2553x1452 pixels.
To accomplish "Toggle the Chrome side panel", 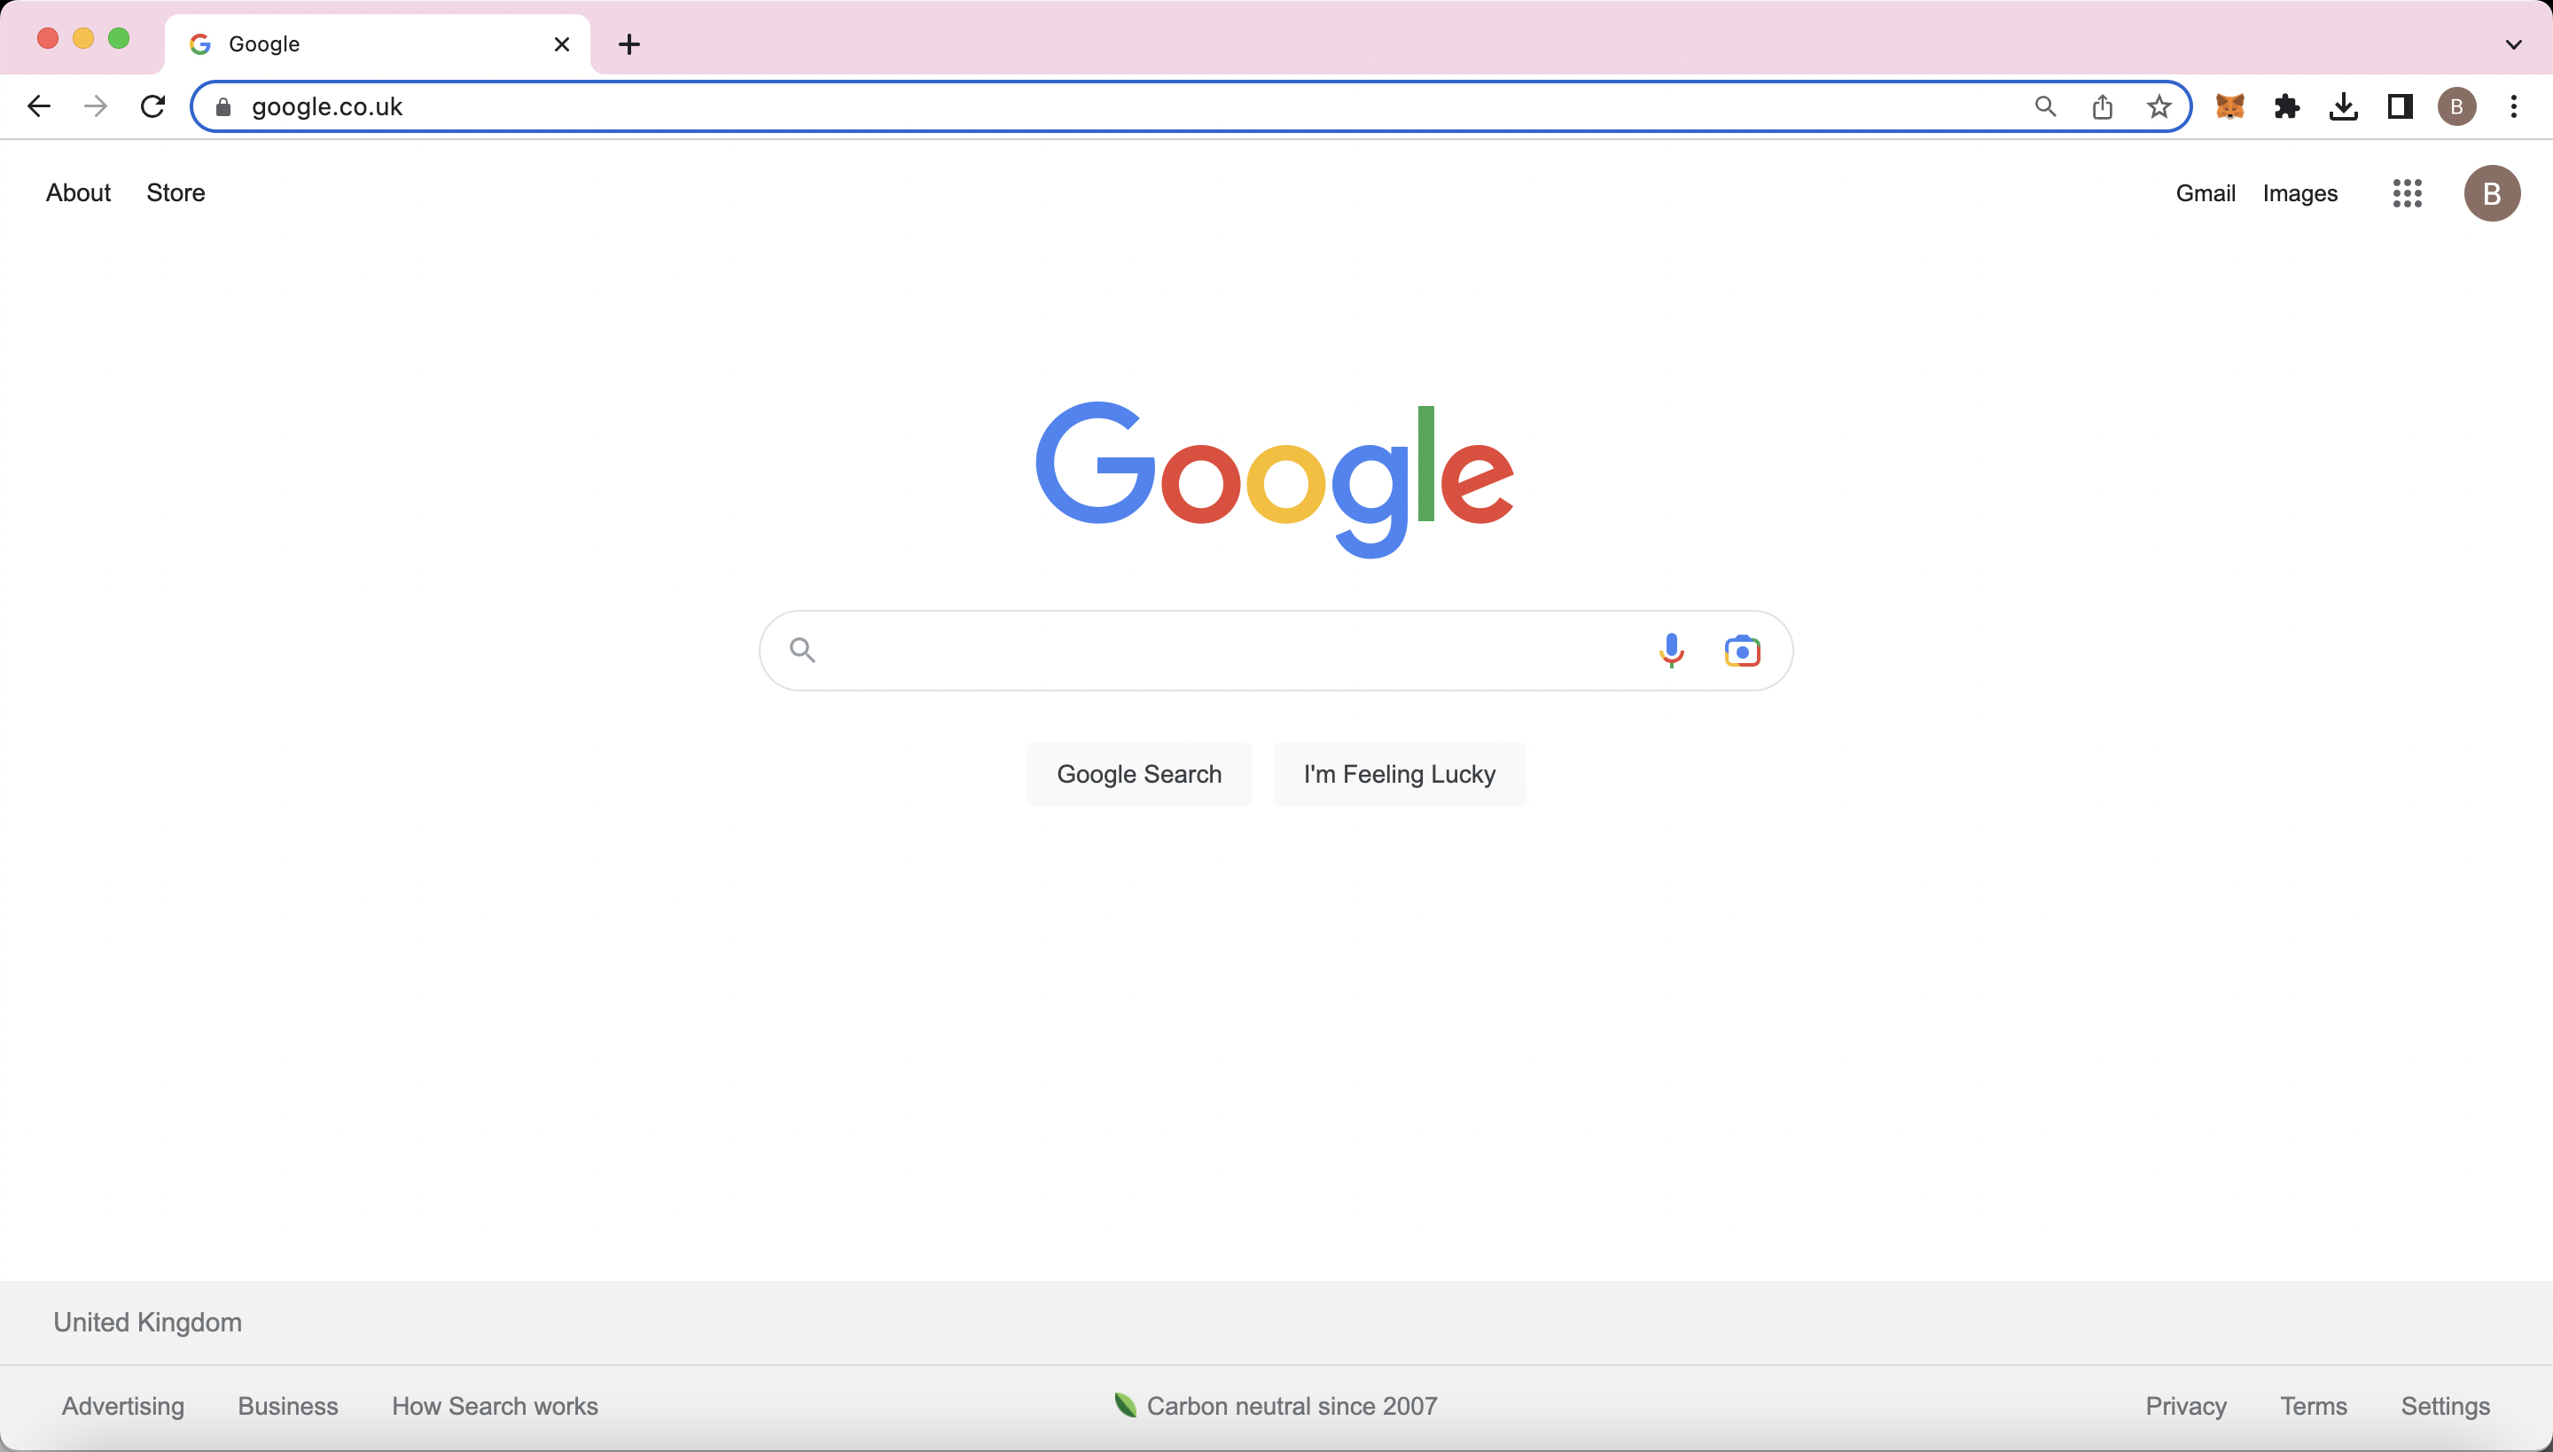I will (x=2401, y=106).
